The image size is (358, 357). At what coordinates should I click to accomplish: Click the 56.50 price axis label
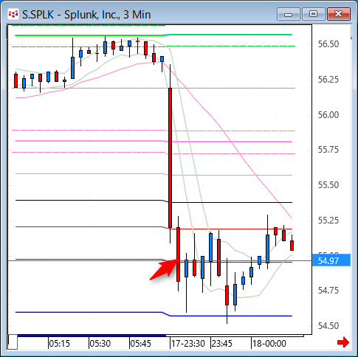point(328,44)
